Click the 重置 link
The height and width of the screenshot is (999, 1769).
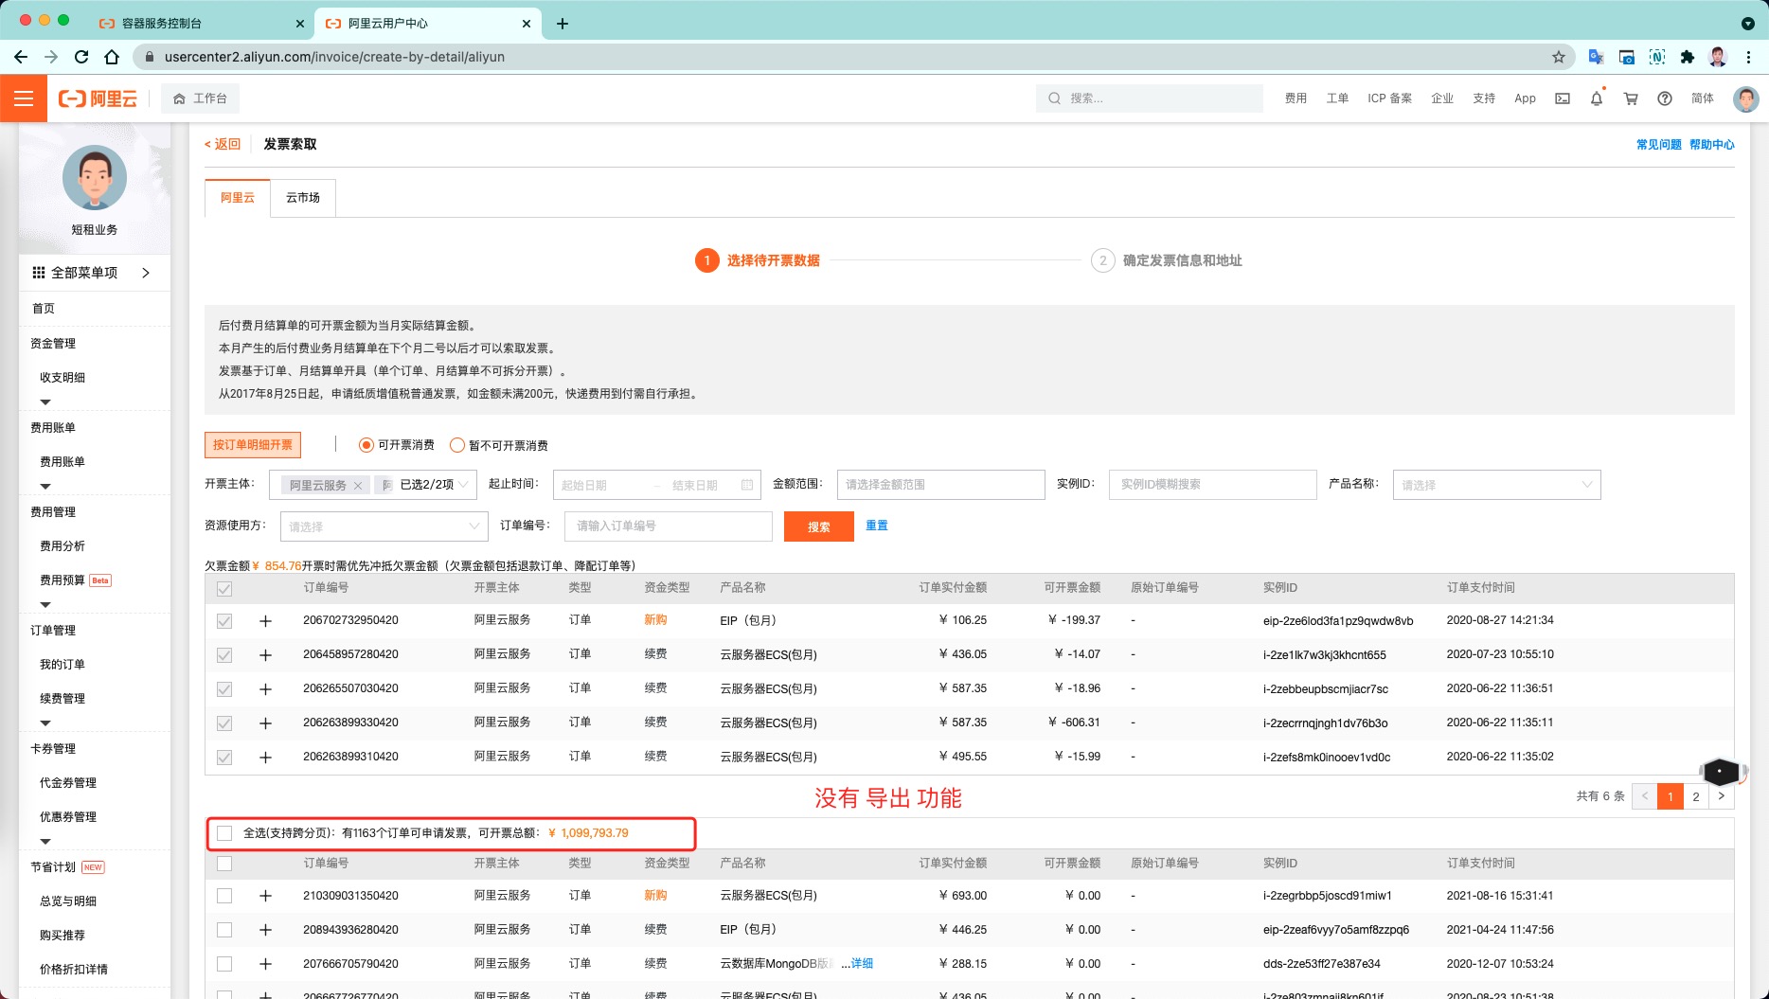[x=877, y=526]
